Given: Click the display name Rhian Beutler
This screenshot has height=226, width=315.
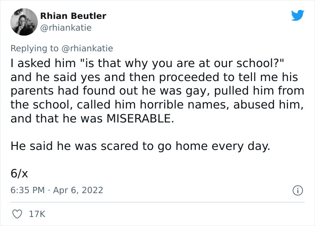Looking at the screenshot, I should coord(73,16).
